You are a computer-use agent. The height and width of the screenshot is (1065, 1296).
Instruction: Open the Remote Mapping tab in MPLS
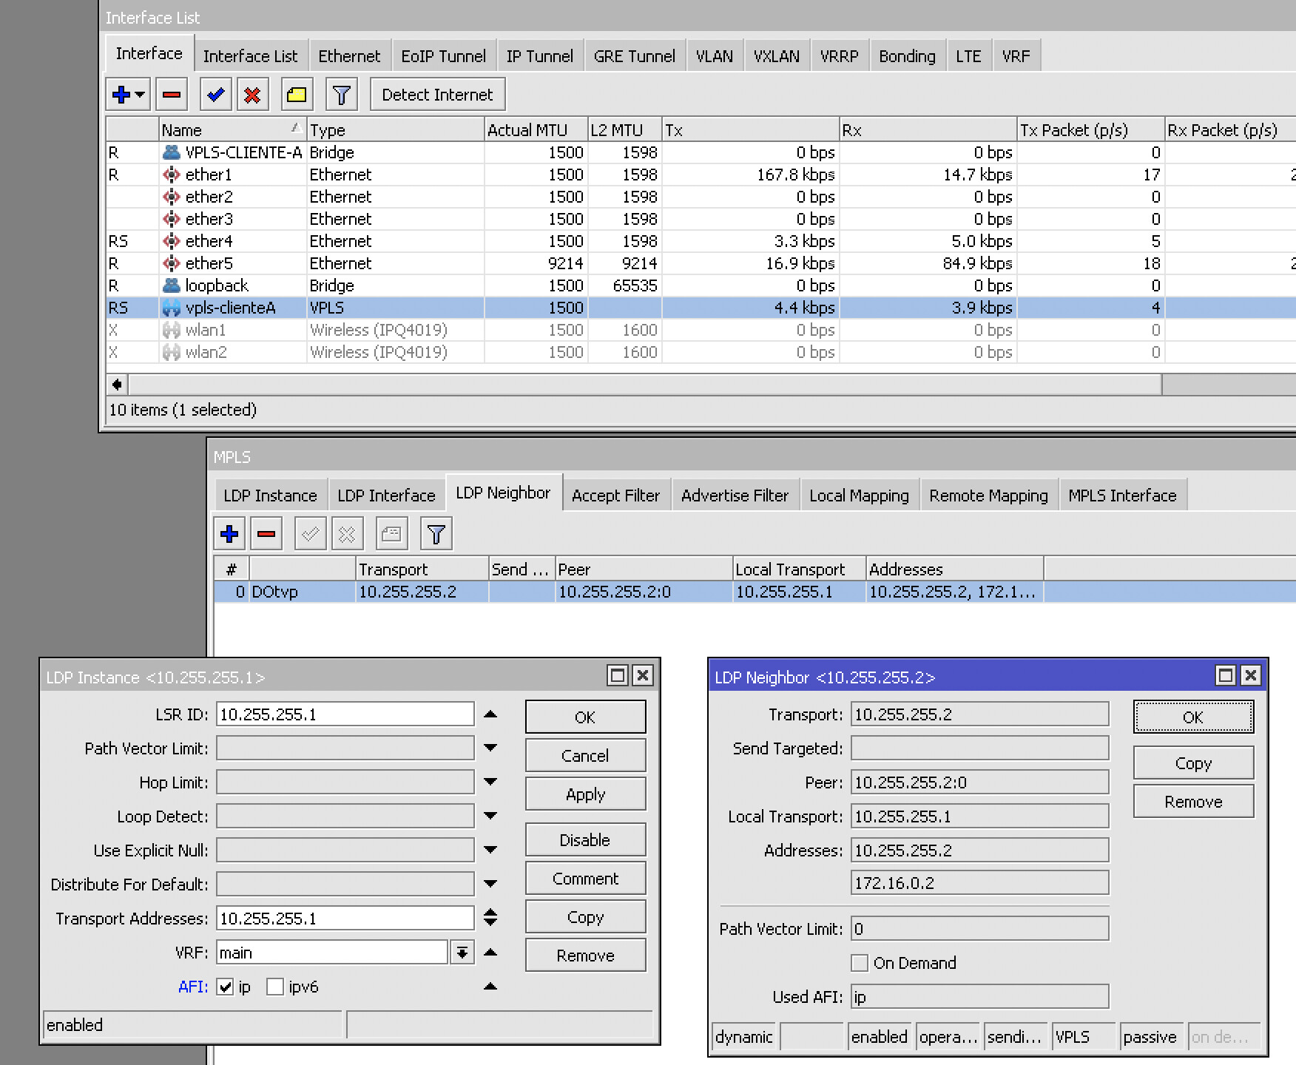[x=988, y=496]
